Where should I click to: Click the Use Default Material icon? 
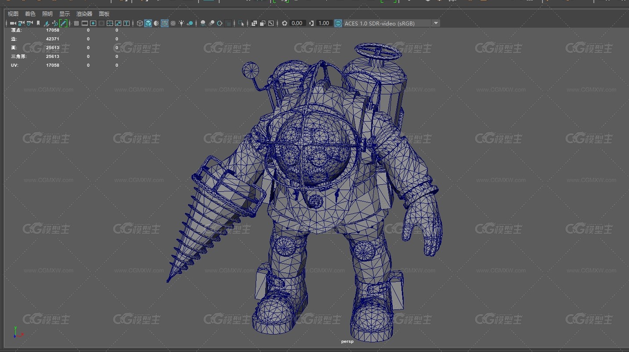(156, 23)
